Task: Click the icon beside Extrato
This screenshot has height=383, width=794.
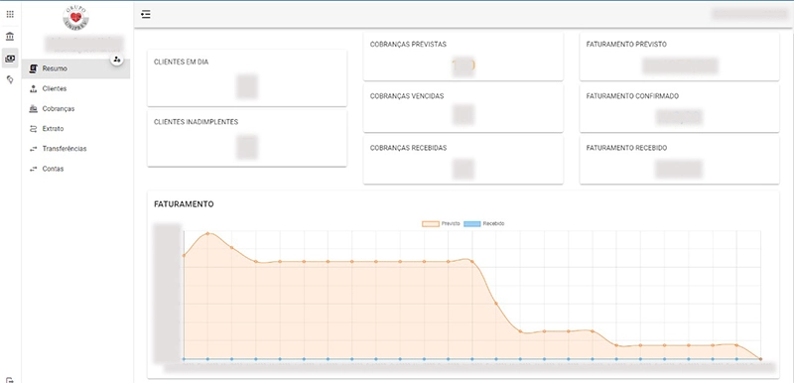Action: [x=34, y=129]
